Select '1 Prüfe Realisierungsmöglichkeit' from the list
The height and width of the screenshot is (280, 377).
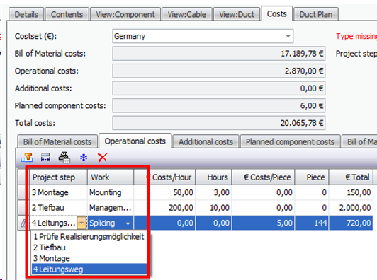tap(89, 237)
